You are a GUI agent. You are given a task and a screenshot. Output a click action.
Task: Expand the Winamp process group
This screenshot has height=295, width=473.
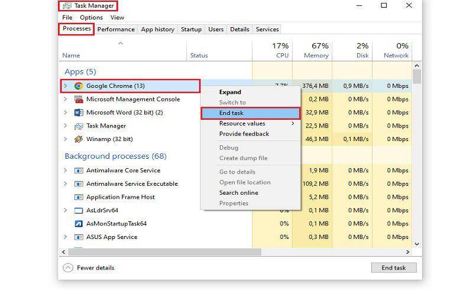[65, 139]
